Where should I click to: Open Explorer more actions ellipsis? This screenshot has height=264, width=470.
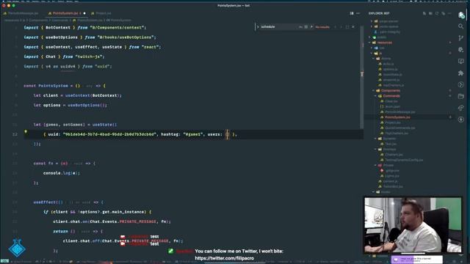point(449,13)
